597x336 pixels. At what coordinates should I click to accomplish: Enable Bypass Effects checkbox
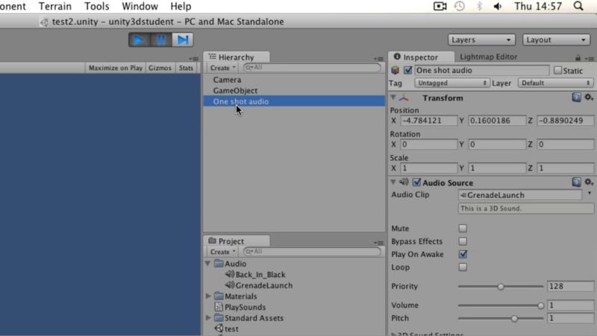click(x=463, y=241)
